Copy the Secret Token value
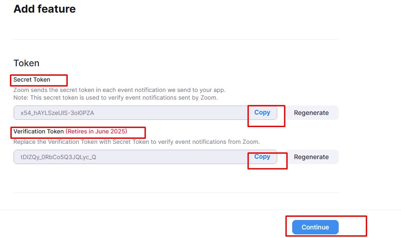Image resolution: width=401 pixels, height=238 pixels. (x=262, y=113)
